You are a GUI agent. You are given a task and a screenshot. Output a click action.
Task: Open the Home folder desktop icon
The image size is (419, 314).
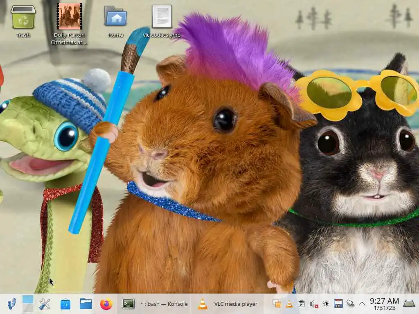[x=115, y=21]
